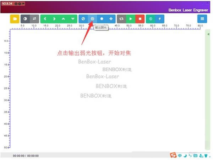Move laser up with green arrow
Image resolution: width=213 pixels, height=160 pixels.
(64, 19)
